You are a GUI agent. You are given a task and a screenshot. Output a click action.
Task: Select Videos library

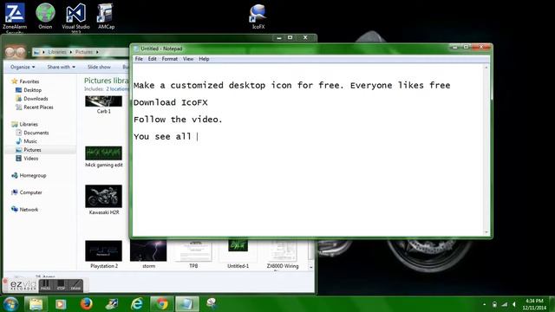31,159
